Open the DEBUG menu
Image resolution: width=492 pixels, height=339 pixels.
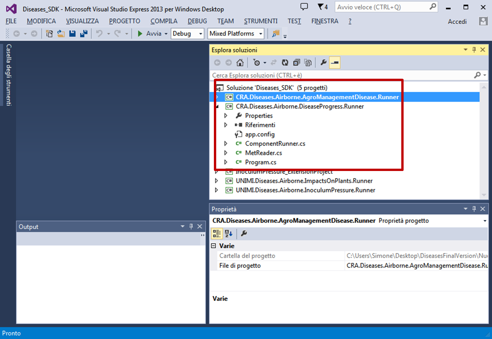click(197, 21)
